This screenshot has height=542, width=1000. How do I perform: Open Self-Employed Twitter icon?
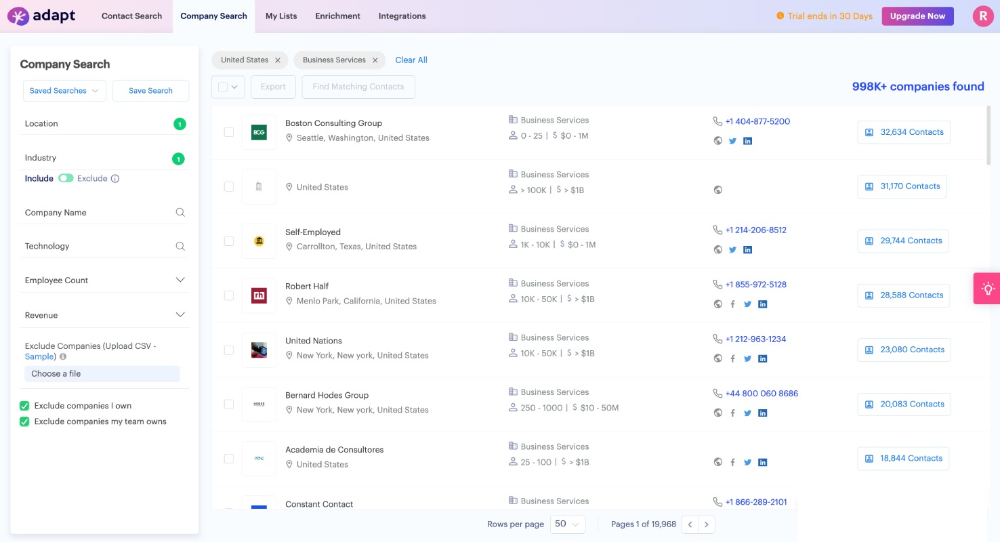[732, 250]
